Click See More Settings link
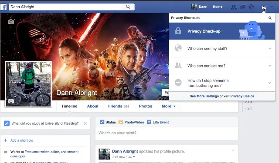The height and width of the screenshot is (163, 279). click(204, 96)
